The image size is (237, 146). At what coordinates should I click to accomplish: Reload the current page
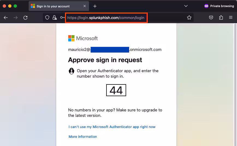[25, 18]
